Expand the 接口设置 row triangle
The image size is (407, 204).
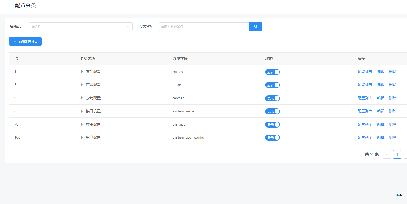pyautogui.click(x=82, y=111)
